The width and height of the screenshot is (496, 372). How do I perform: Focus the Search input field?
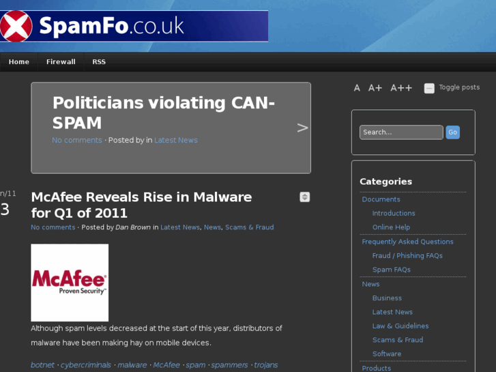(401, 132)
